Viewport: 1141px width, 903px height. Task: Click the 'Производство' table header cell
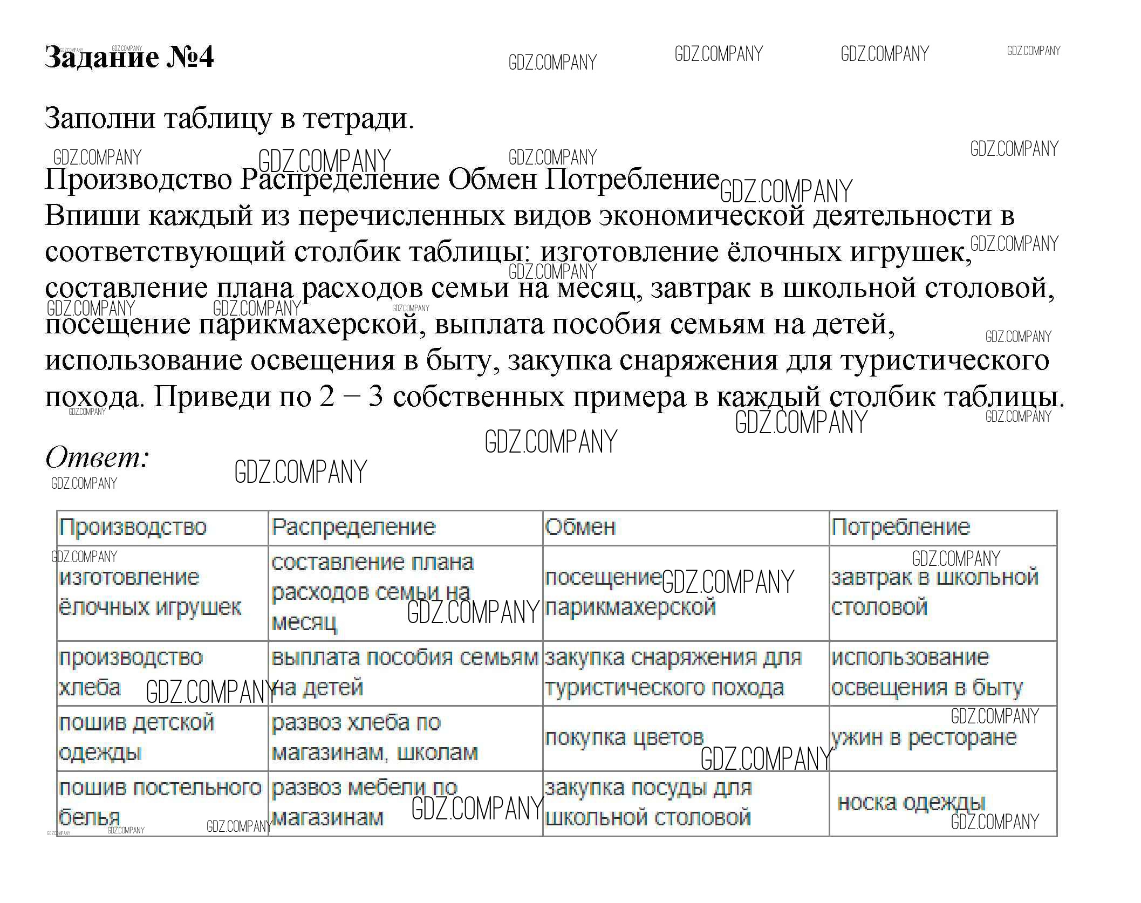point(133,527)
